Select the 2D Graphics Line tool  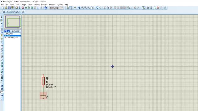coord(2,60)
